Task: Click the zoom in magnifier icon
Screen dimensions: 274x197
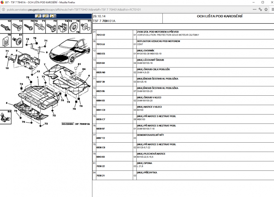Action: [38, 16]
